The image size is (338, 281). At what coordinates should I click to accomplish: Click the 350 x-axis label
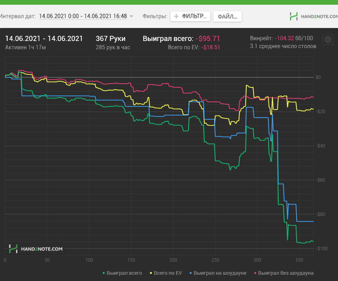299,260
